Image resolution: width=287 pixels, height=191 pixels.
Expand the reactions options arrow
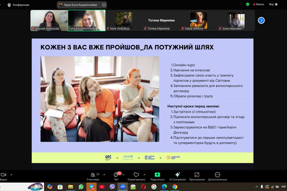coord(144,174)
